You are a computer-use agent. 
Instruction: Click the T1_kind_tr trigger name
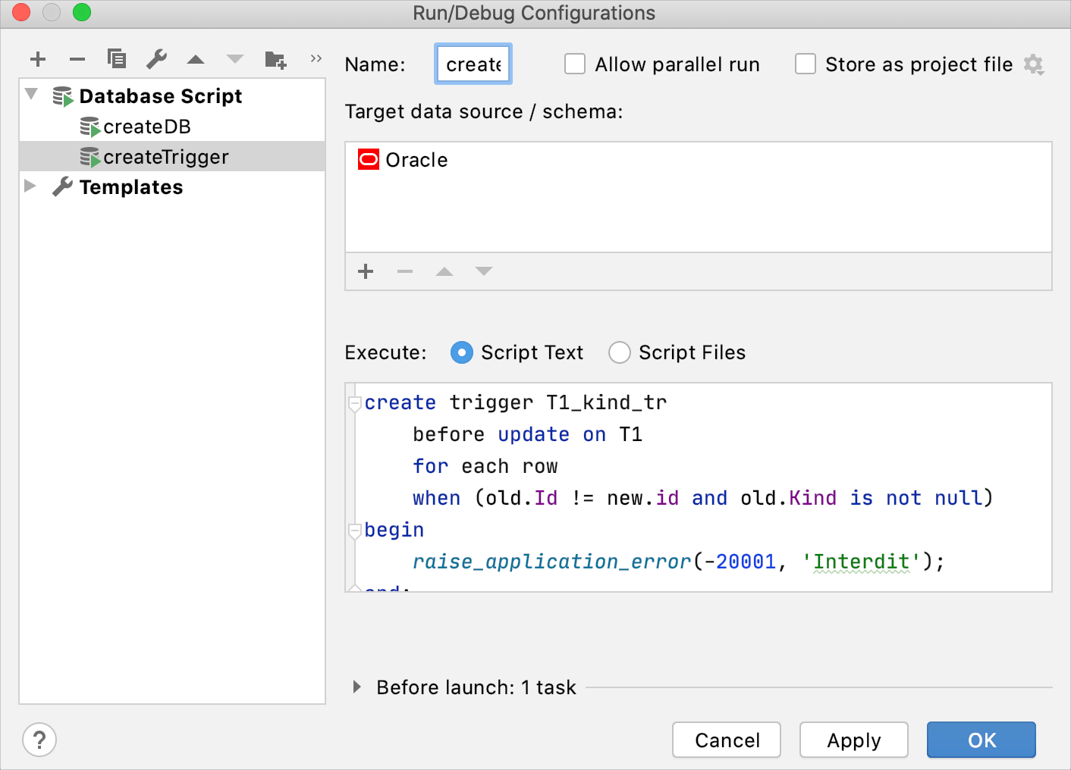(607, 402)
